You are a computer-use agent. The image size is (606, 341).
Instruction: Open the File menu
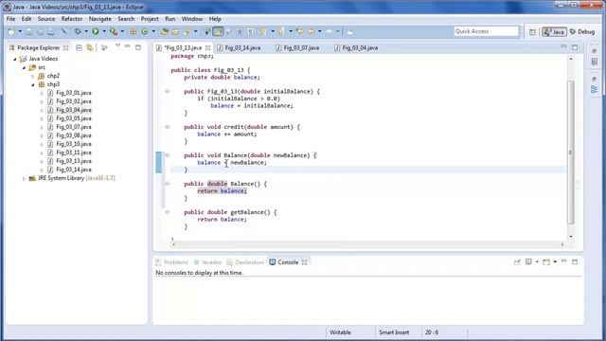coord(10,19)
